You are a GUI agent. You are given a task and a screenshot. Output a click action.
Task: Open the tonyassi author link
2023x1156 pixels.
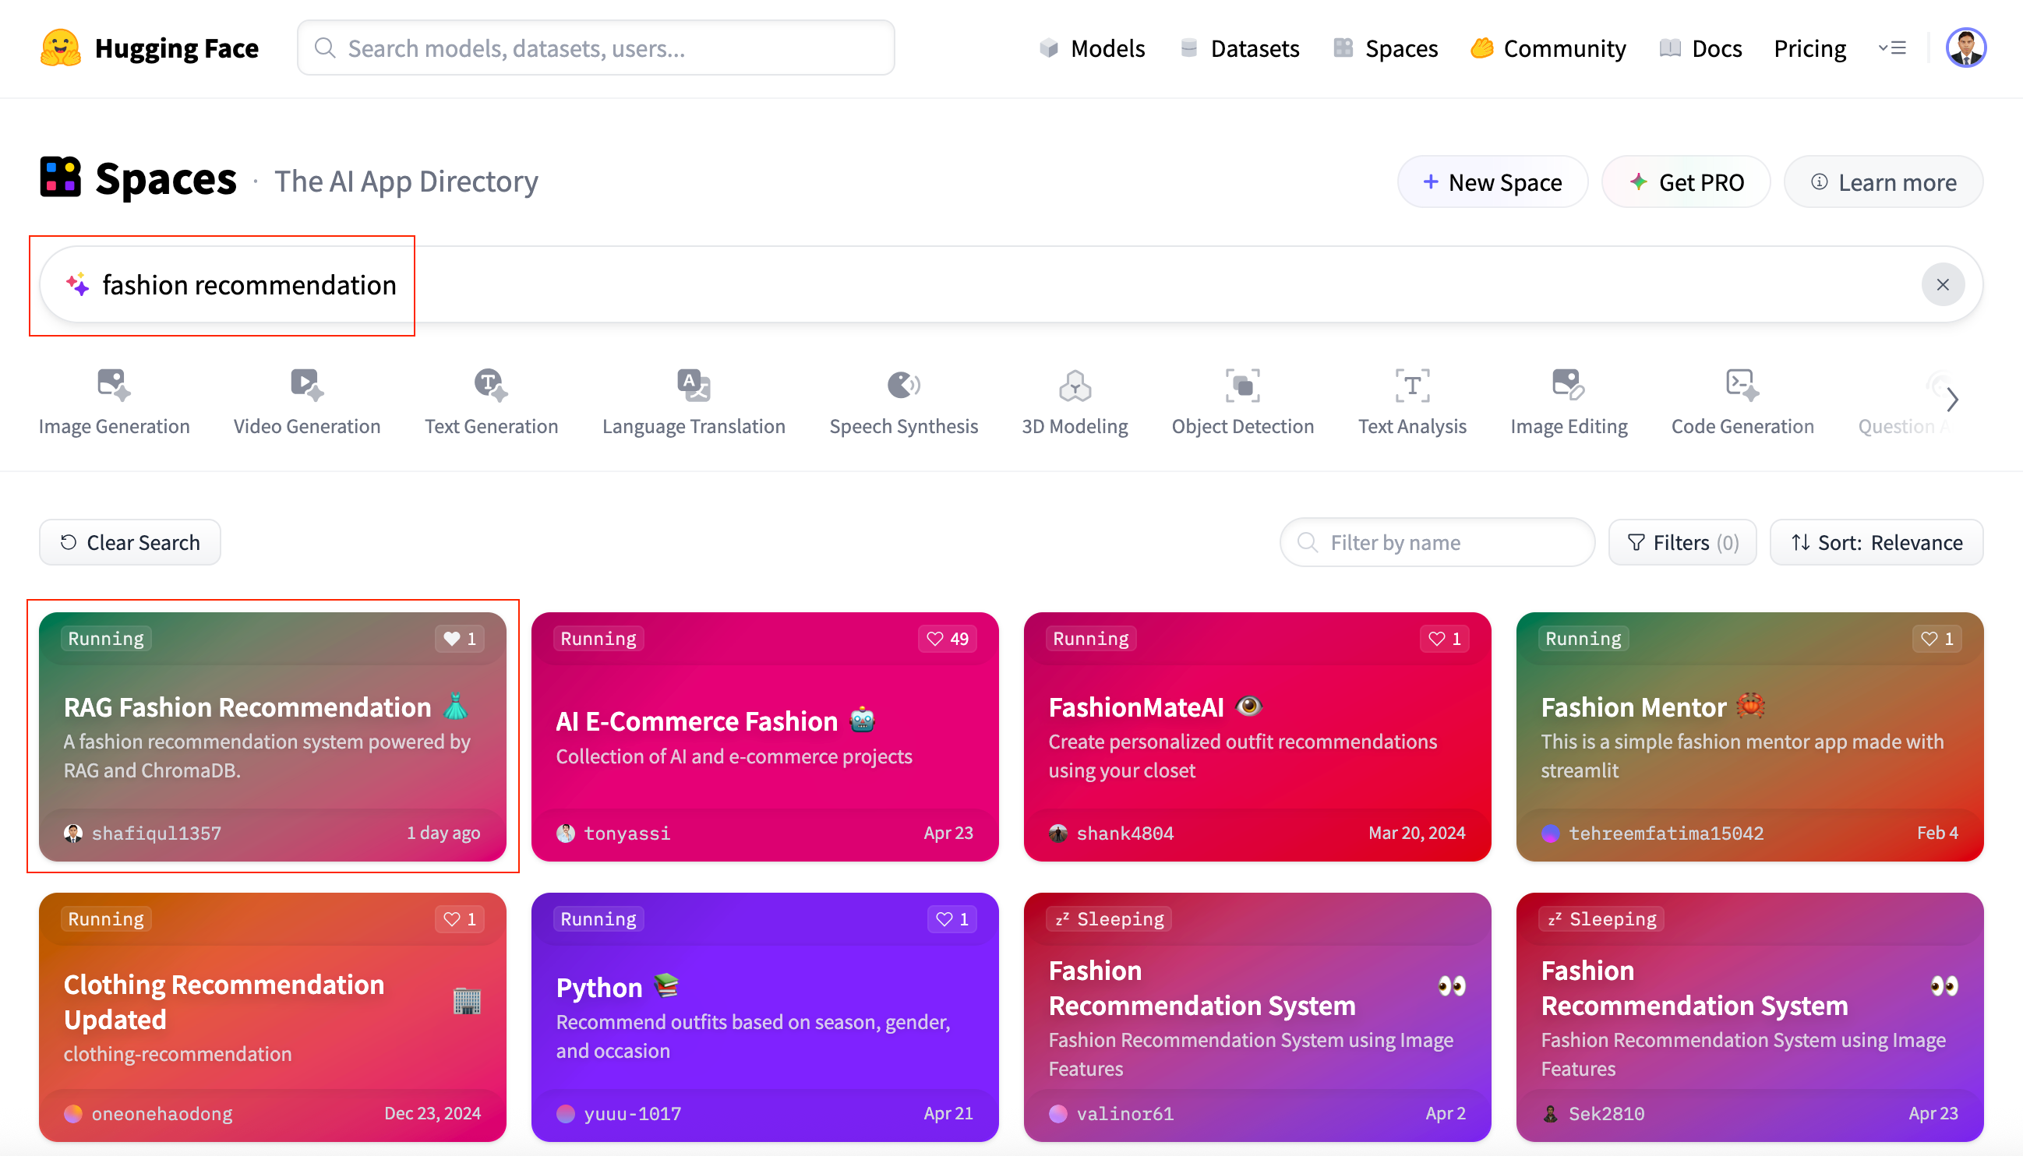pyautogui.click(x=613, y=834)
